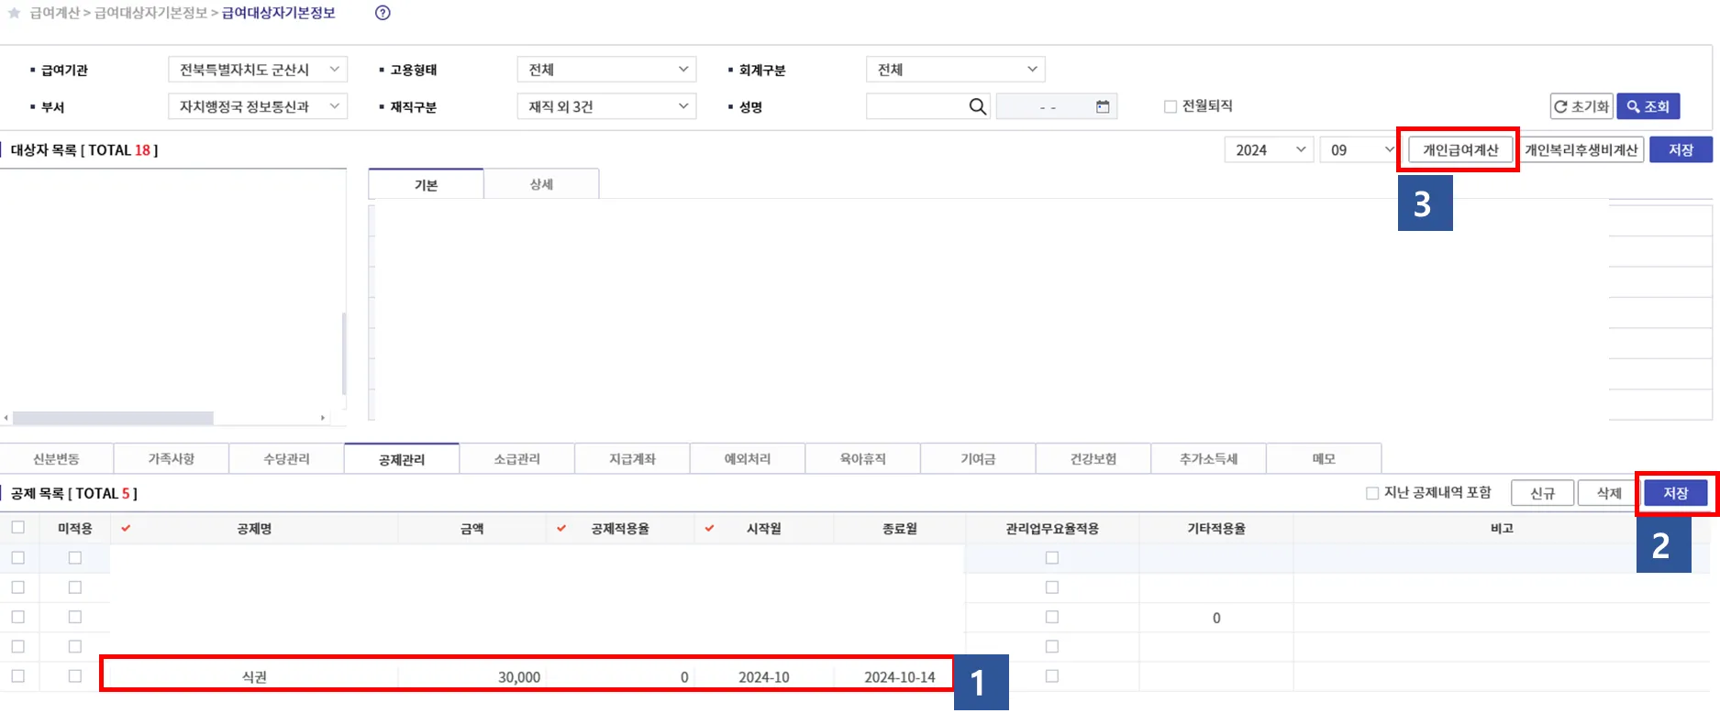1720x724 pixels.
Task: Toggle 미적용 checkbox in the row with 기타적용율 0
Action: click(x=75, y=618)
